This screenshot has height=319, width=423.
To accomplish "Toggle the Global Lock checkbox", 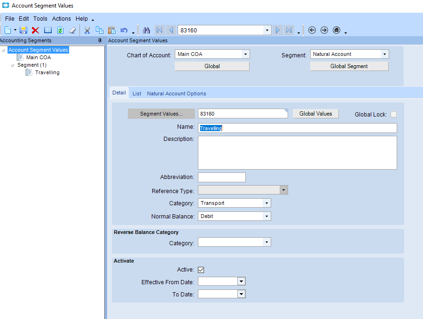I will 393,114.
